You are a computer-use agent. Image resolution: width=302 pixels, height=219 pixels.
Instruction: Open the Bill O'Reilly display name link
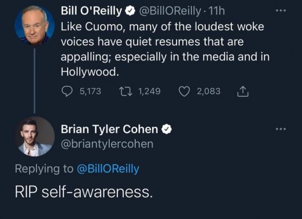pos(91,11)
